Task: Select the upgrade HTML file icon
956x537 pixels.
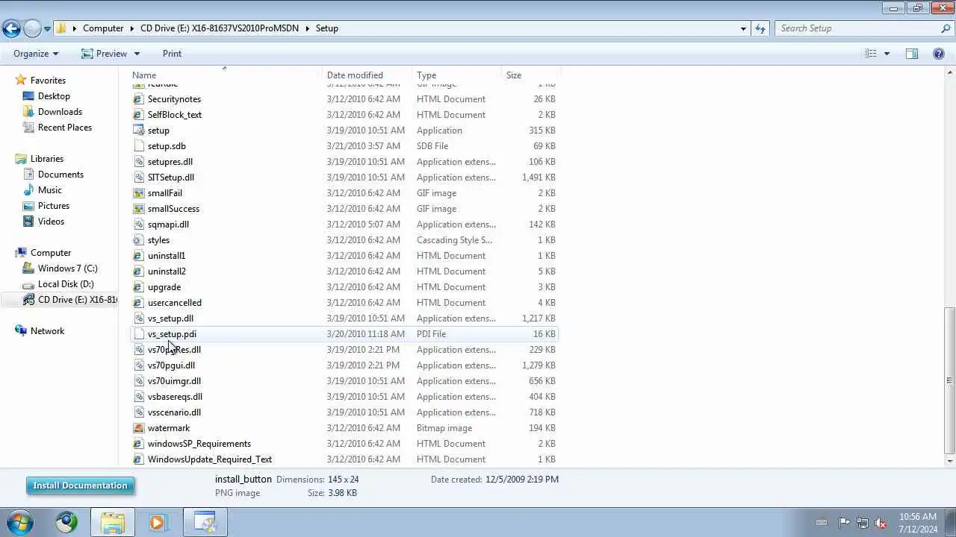Action: [x=138, y=287]
